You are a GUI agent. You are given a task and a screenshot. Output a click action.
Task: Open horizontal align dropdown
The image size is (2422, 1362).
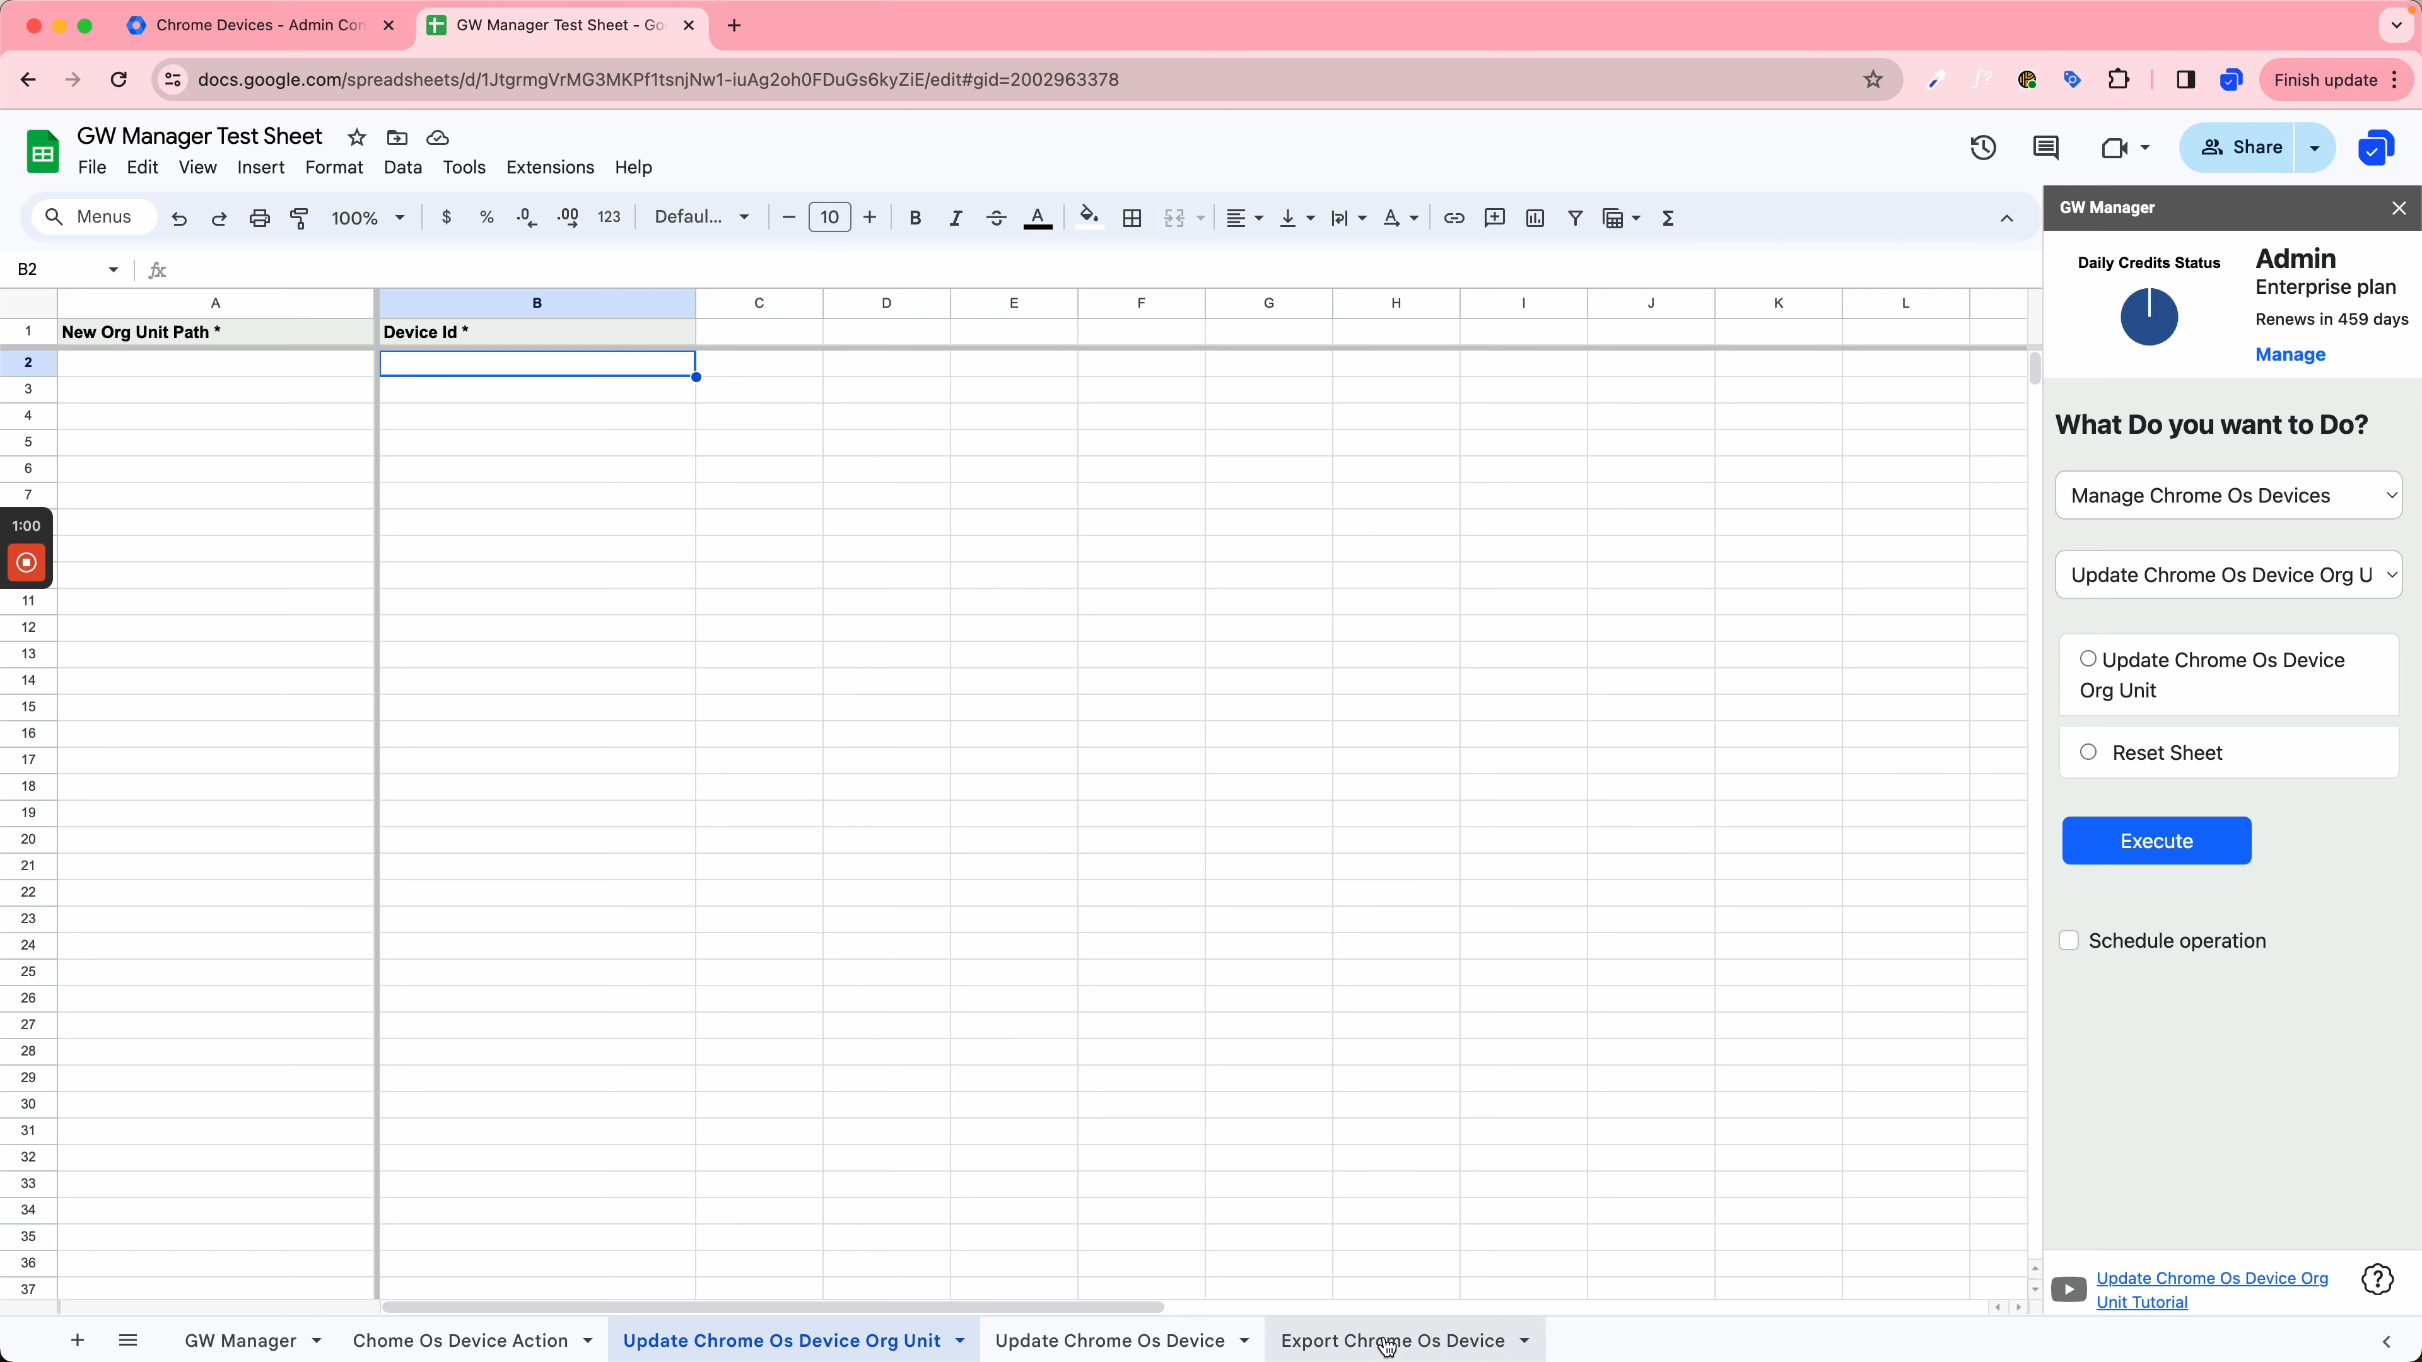[x=1244, y=218]
